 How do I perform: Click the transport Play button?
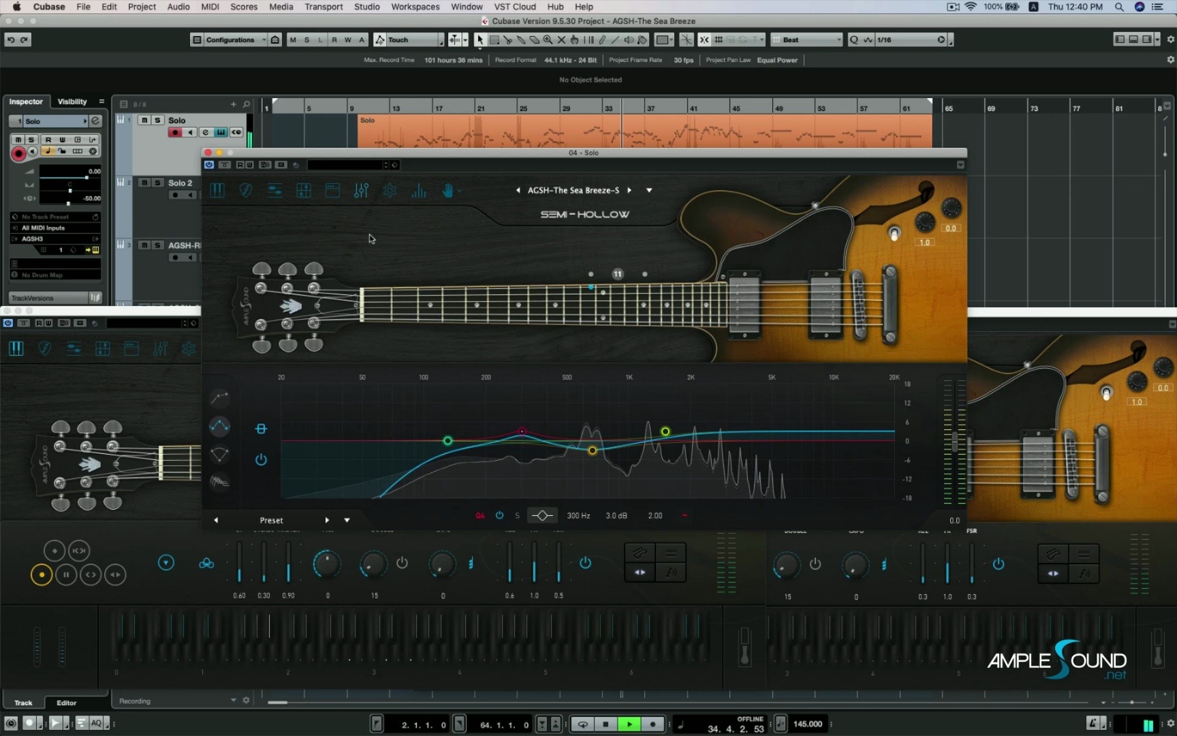[x=629, y=724]
